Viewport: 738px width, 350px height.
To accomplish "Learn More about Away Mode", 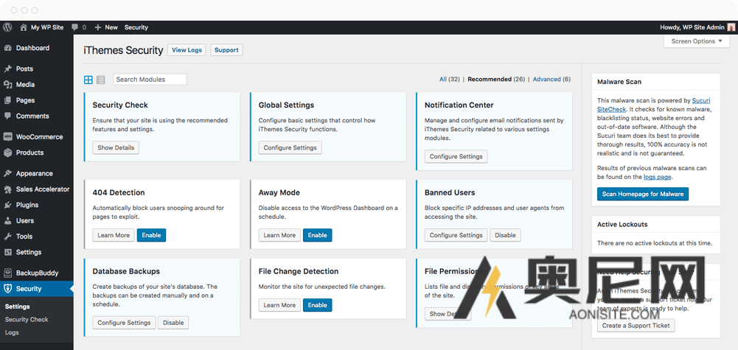I will point(279,235).
